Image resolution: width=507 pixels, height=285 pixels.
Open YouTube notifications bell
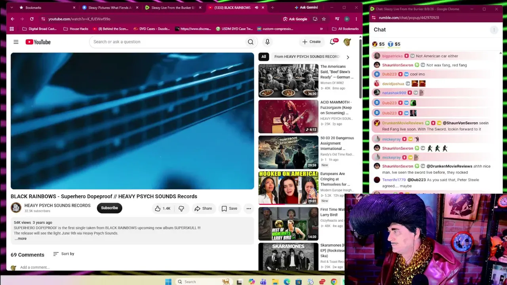click(333, 42)
